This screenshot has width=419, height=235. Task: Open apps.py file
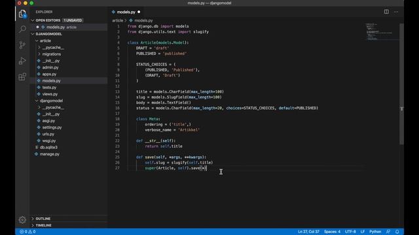pyautogui.click(x=50, y=74)
